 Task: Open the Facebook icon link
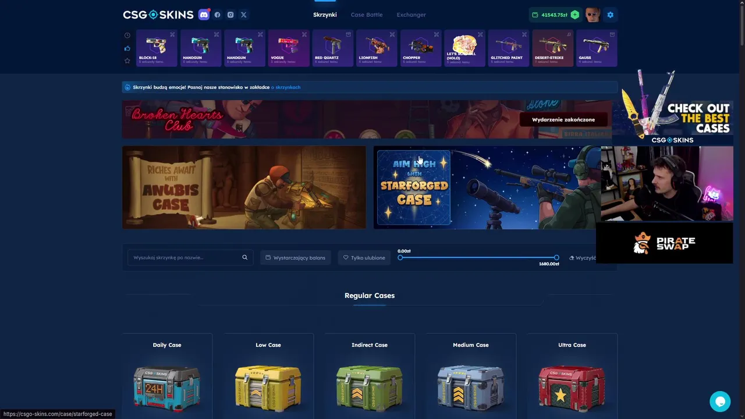(218, 15)
